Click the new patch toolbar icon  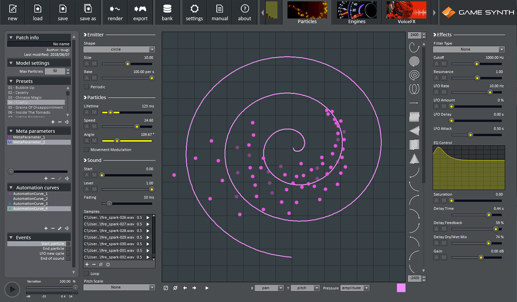(x=13, y=9)
